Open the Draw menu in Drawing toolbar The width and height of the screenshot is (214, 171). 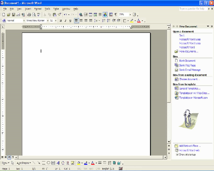(x=6, y=163)
